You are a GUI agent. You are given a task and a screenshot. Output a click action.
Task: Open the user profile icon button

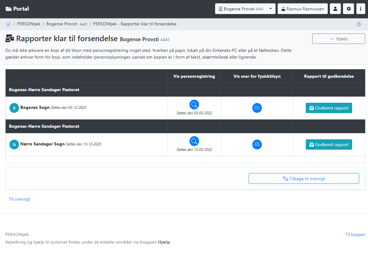[335, 9]
